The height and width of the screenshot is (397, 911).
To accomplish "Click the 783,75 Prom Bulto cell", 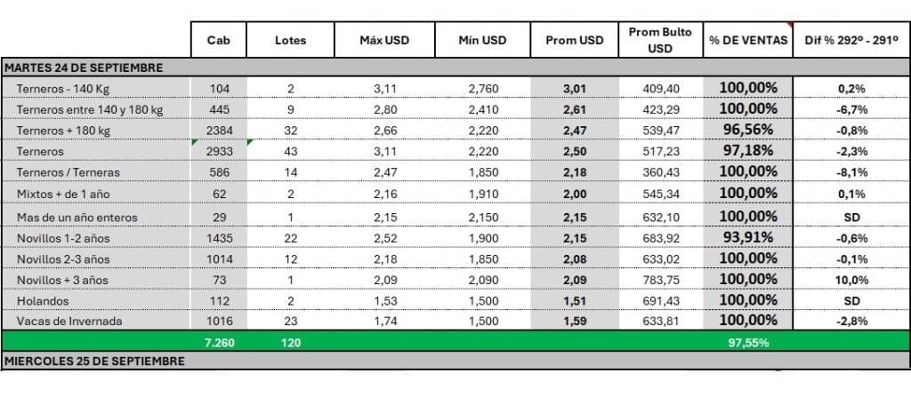I will click(661, 280).
